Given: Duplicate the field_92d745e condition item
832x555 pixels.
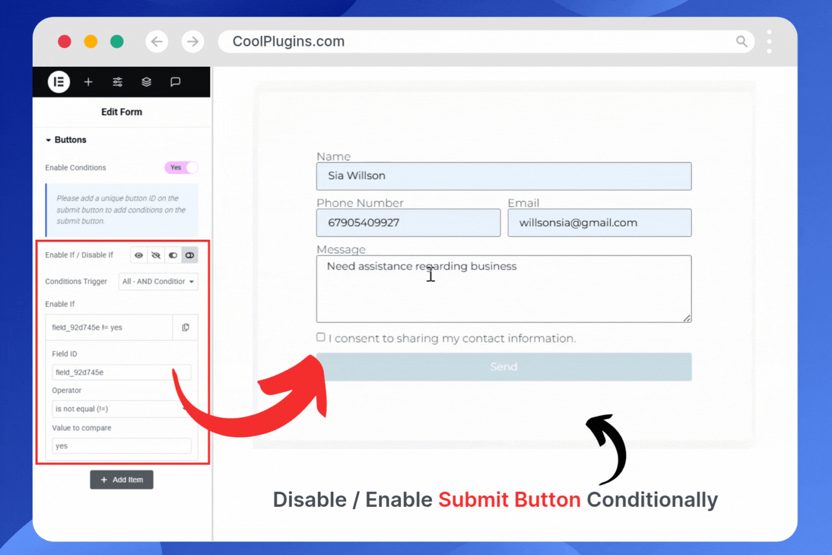Looking at the screenshot, I should [186, 327].
